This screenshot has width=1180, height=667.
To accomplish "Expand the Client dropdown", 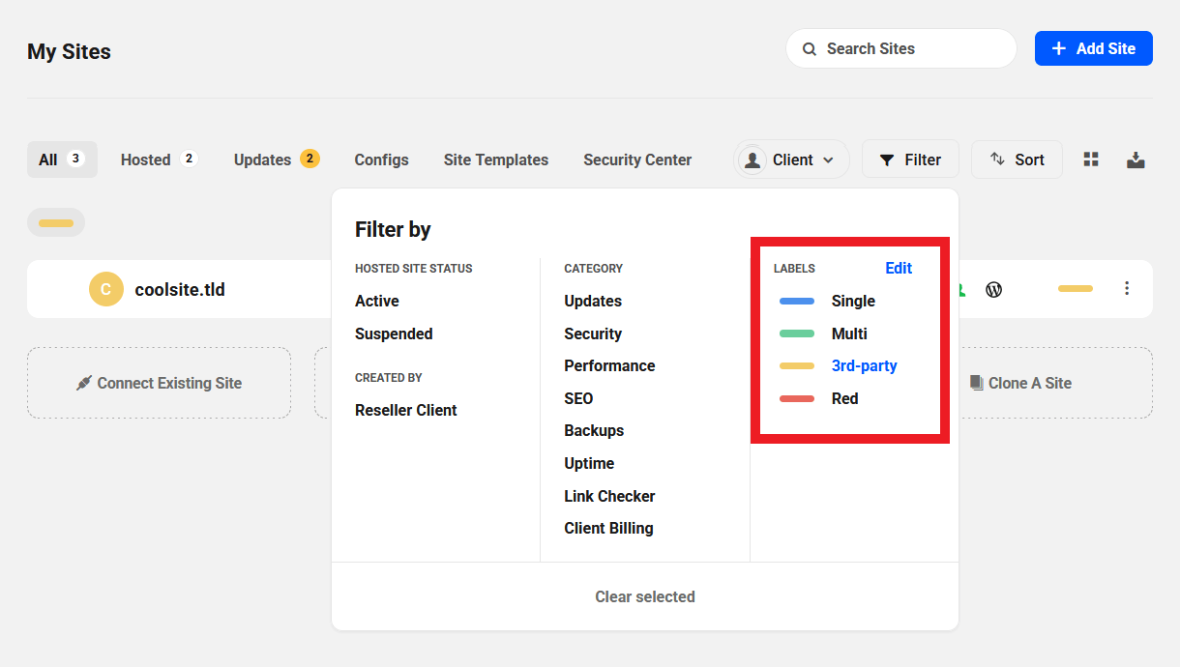I will click(x=792, y=159).
